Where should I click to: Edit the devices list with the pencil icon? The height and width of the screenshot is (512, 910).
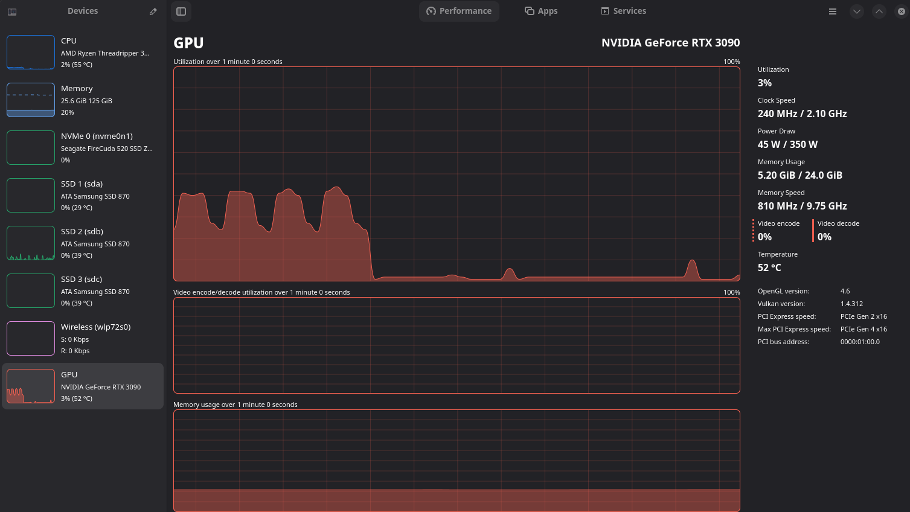(x=153, y=11)
